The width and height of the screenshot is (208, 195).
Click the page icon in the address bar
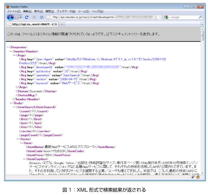point(49,17)
